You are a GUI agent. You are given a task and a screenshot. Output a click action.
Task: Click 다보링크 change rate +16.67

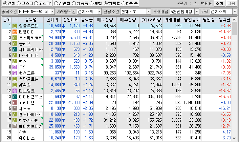(x=225, y=91)
